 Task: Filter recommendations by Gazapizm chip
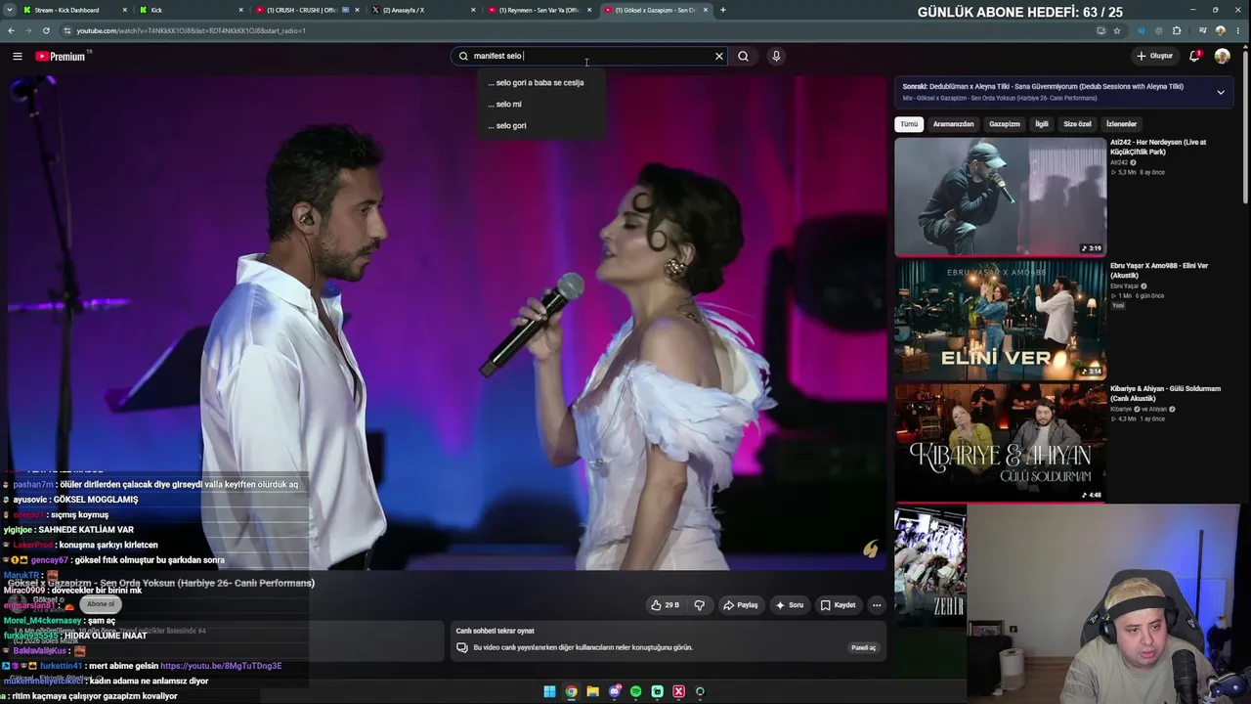pyautogui.click(x=1004, y=124)
